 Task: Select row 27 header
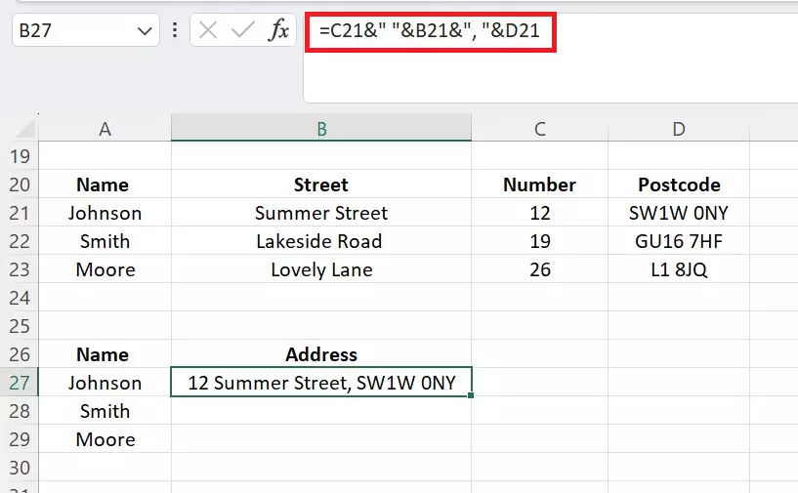[x=20, y=383]
